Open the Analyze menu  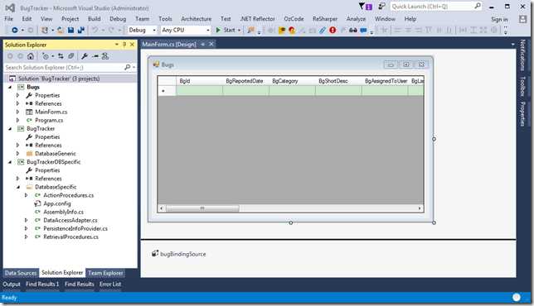pyautogui.click(x=356, y=19)
